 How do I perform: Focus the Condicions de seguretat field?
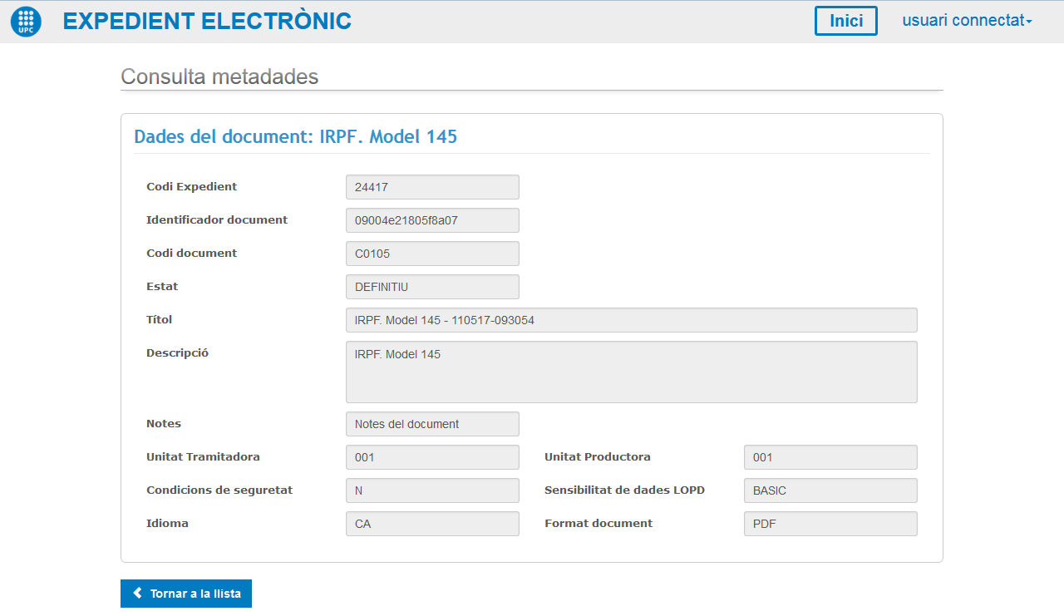[x=432, y=490]
